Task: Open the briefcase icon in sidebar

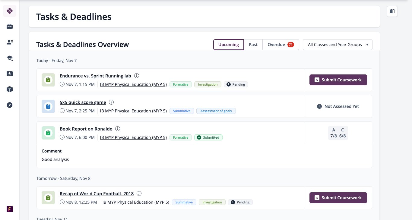Action: tap(10, 27)
